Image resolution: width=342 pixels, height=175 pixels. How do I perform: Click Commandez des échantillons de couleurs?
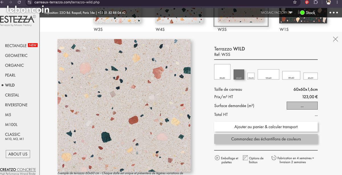266,139
